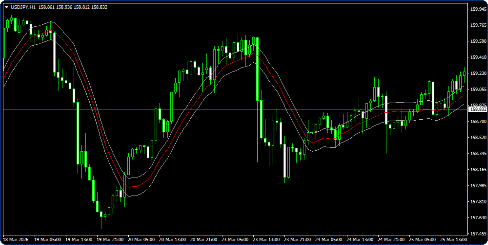Viewport: 488px width, 245px height.
Task: Click the 23 Mar 13:00 time label
Action: [x=266, y=240]
